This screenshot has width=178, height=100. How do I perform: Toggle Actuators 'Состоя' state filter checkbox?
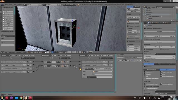[x=108, y=56]
